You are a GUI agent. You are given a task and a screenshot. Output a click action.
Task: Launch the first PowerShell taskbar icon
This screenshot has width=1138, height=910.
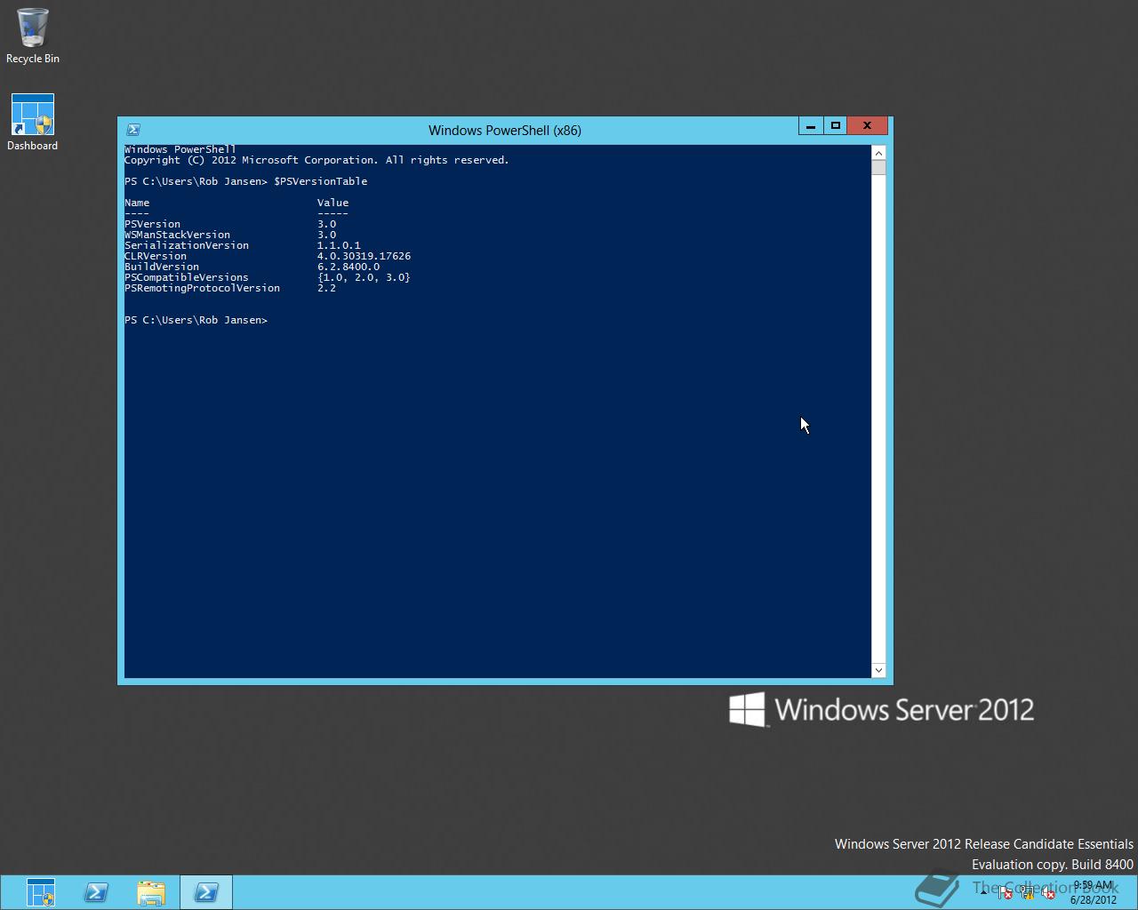click(x=96, y=892)
